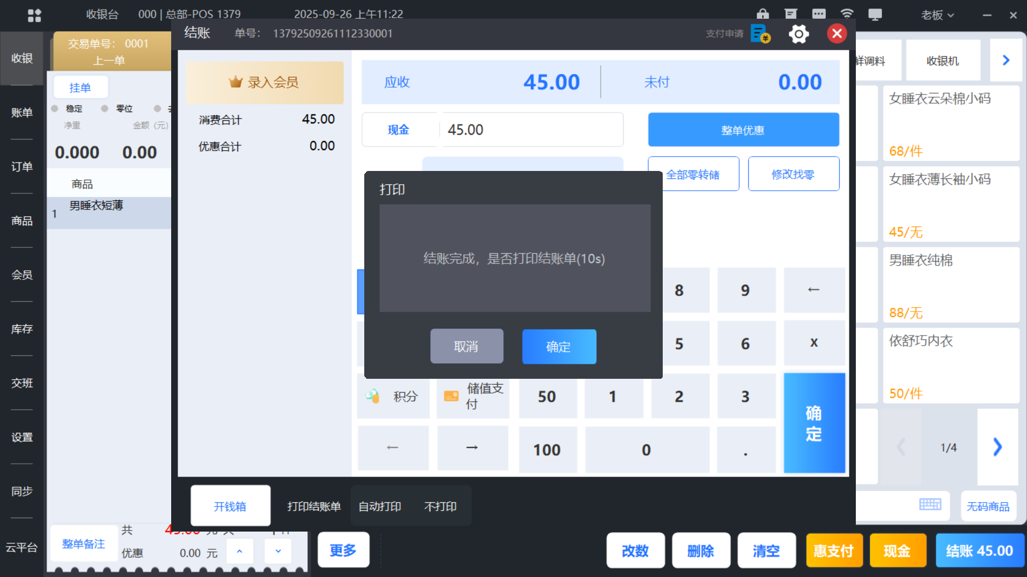
Task: Click the 结账 45.00 checkout button
Action: pos(979,550)
